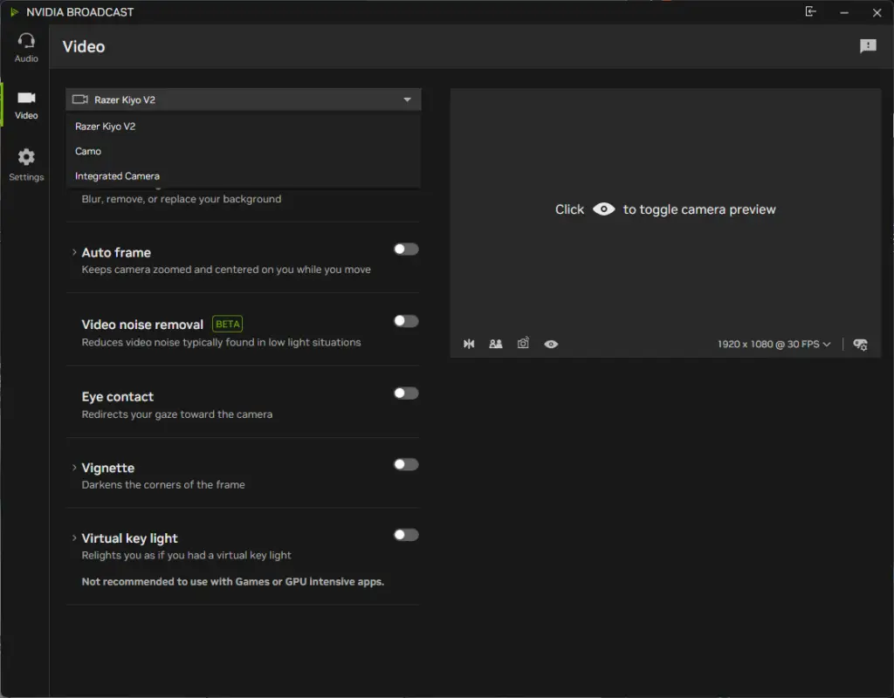This screenshot has width=894, height=698.
Task: Click the sign-out arrow icon in the title bar
Action: tap(811, 12)
